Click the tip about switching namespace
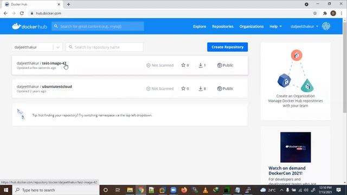347x195 pixels. (92, 115)
